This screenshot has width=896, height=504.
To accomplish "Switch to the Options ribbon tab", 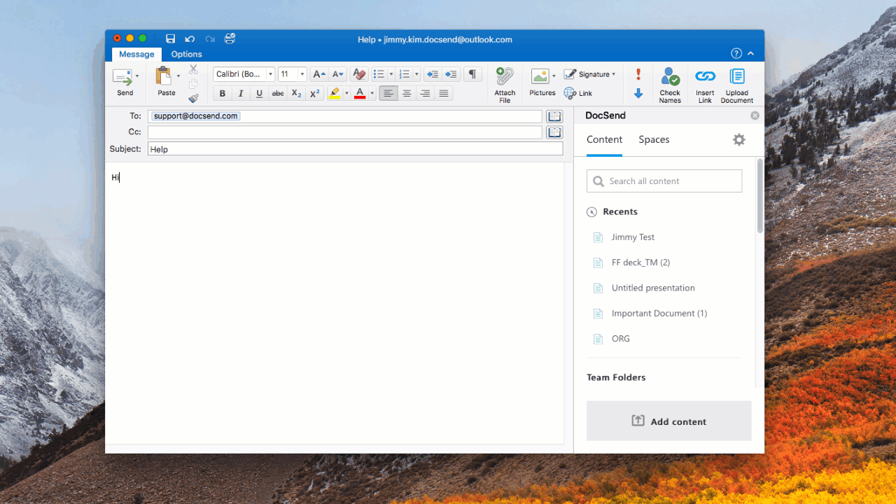I will click(187, 55).
